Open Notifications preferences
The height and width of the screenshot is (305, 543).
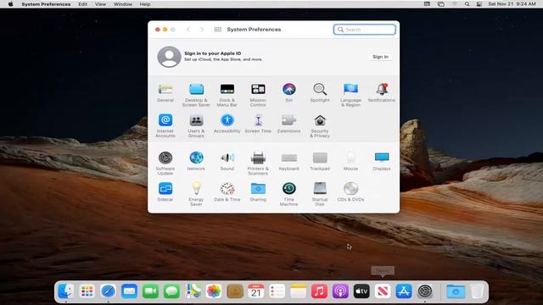pyautogui.click(x=382, y=92)
